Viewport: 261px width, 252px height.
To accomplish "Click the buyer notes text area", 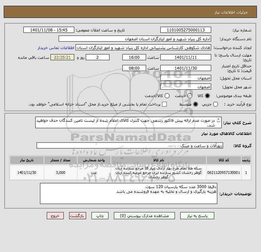I will coord(128,193).
